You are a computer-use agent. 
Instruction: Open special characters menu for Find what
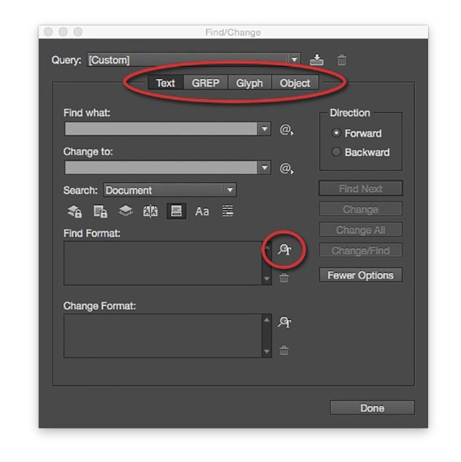pos(286,130)
